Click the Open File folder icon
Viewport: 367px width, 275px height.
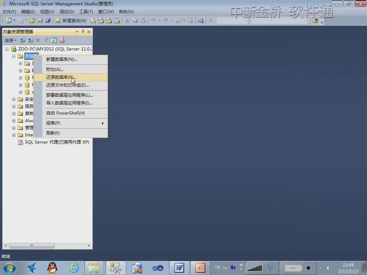point(32,20)
